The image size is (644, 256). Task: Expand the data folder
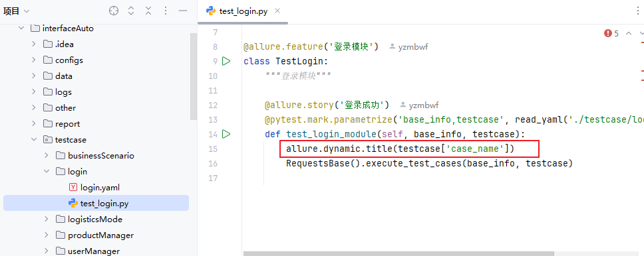(x=34, y=76)
